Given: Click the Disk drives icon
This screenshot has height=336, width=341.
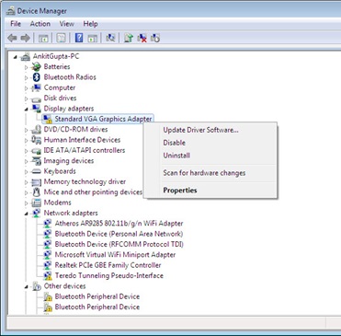Looking at the screenshot, I should coord(37,98).
